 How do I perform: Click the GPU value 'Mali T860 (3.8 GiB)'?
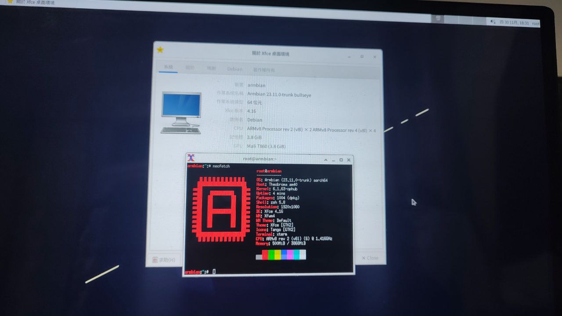267,146
